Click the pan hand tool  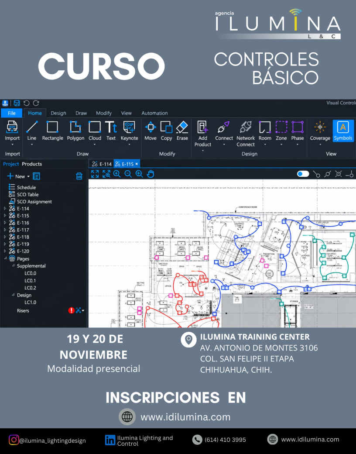[x=151, y=174]
